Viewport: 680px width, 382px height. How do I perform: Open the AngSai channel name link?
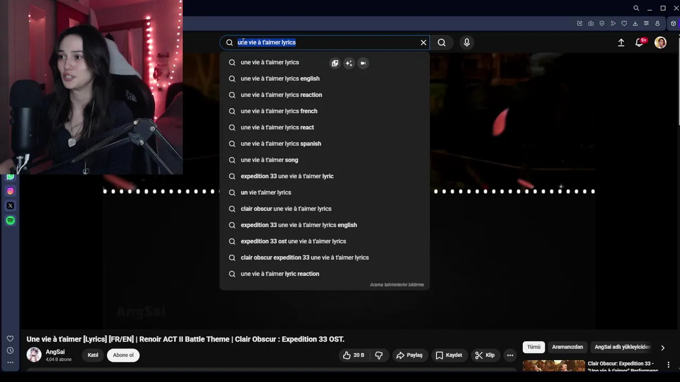pos(55,352)
